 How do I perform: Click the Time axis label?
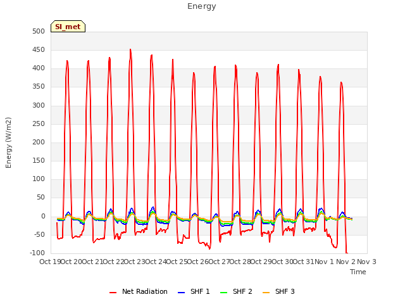358,272
